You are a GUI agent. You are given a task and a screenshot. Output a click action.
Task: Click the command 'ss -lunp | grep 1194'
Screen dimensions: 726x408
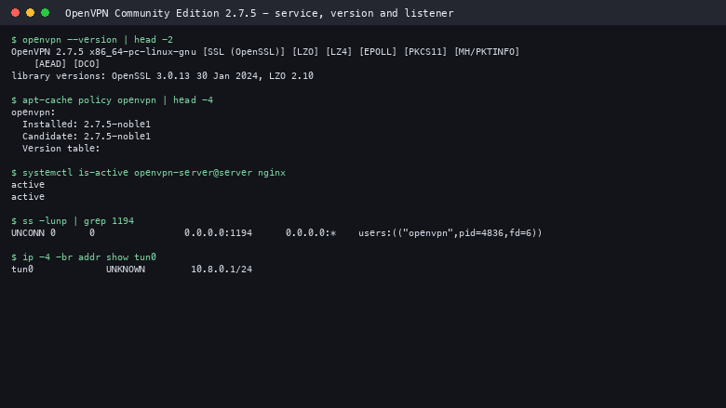78,221
